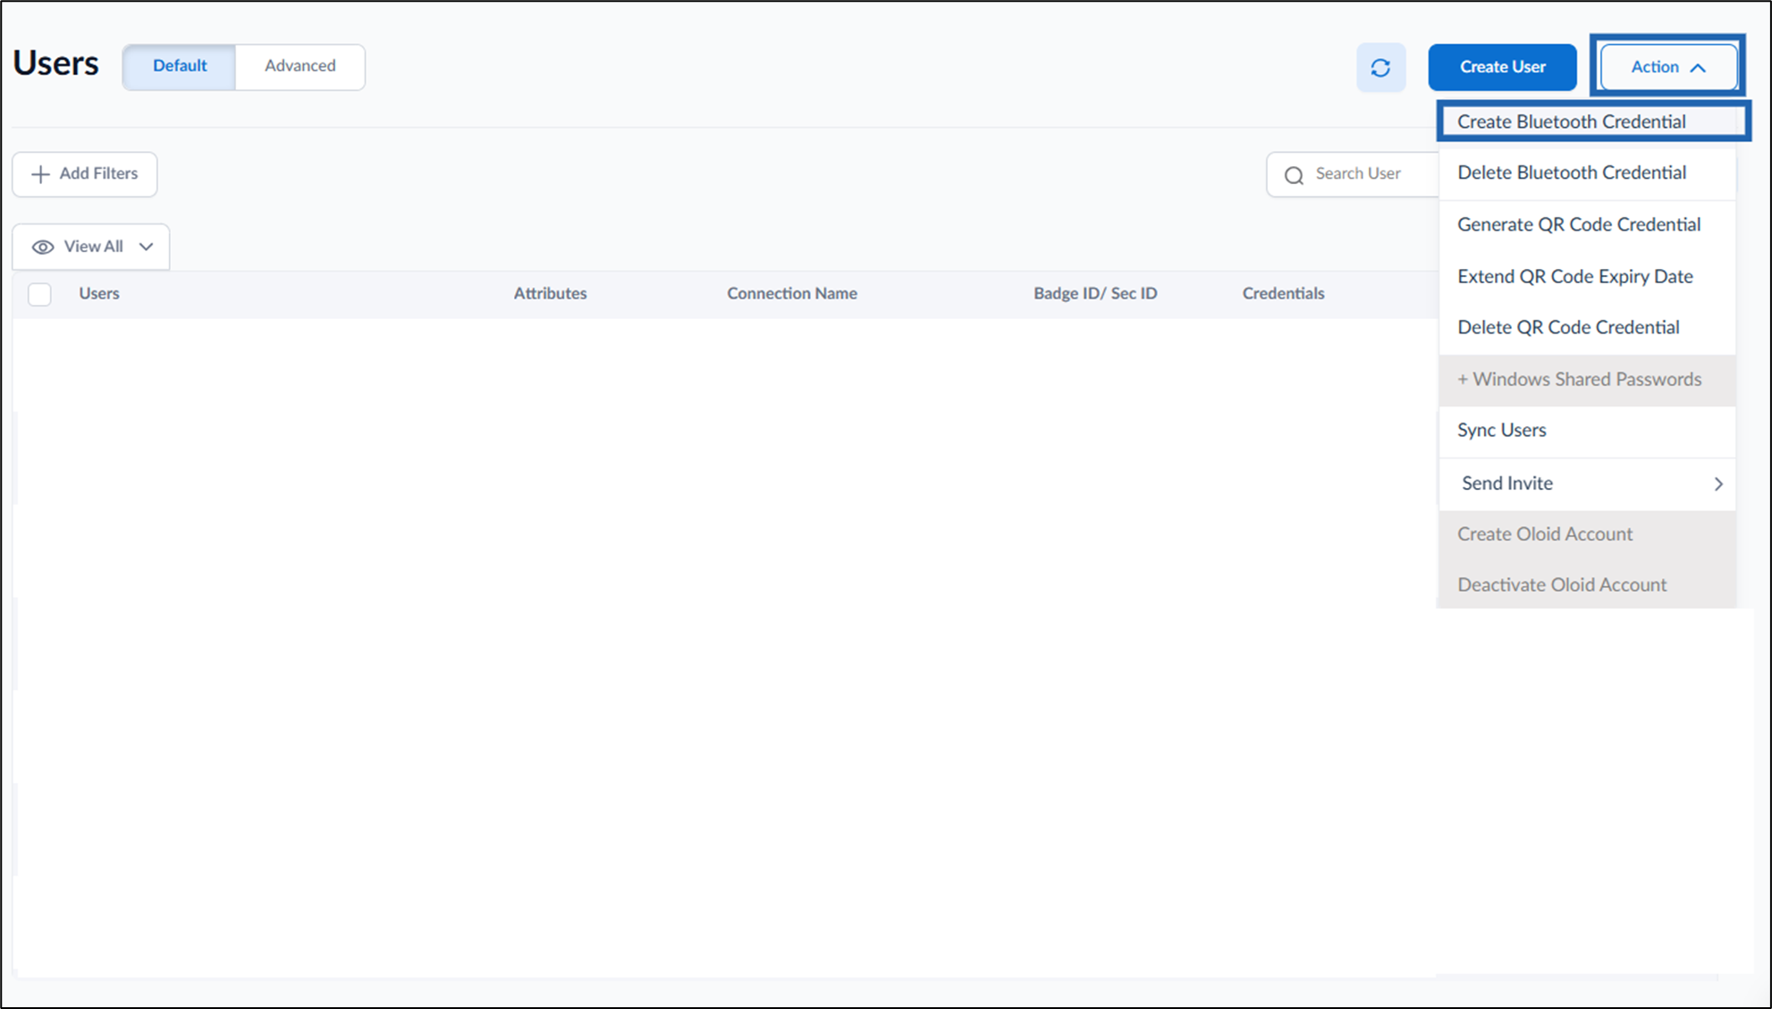Screen dimensions: 1772x1009
Task: Click the Add Filters button
Action: [x=85, y=174]
